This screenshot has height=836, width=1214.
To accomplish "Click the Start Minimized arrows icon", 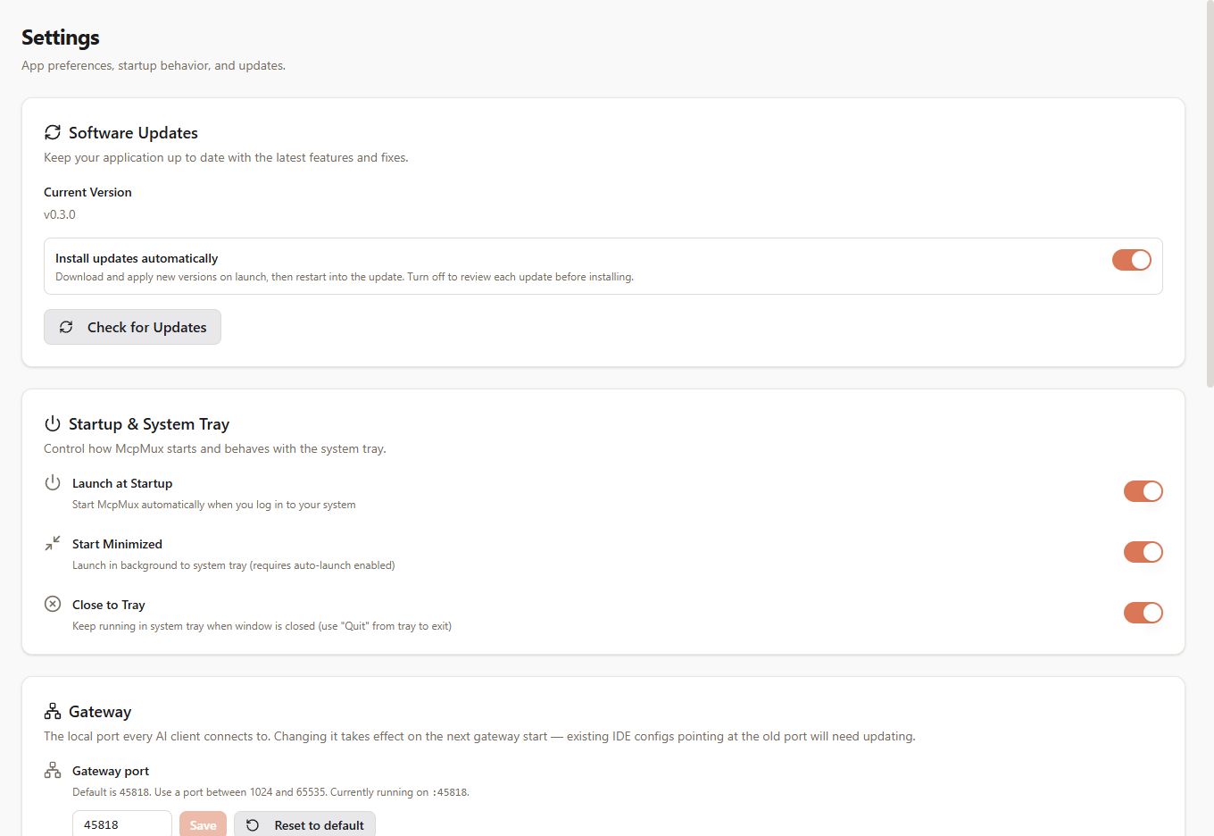I will [53, 543].
